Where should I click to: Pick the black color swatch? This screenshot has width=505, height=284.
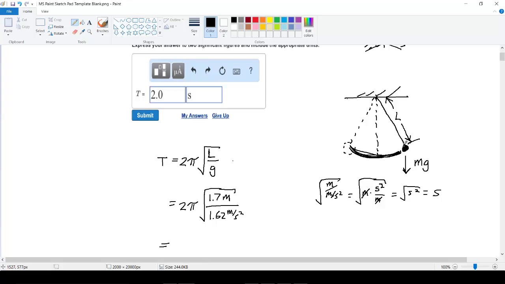[x=234, y=20]
